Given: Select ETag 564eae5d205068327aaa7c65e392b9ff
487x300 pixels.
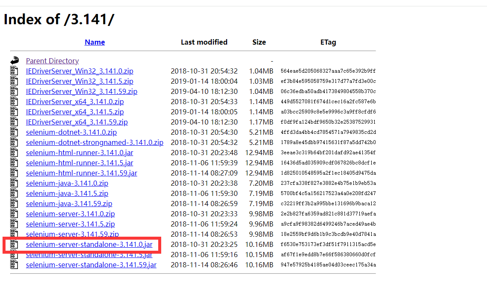Looking at the screenshot, I should pos(328,71).
